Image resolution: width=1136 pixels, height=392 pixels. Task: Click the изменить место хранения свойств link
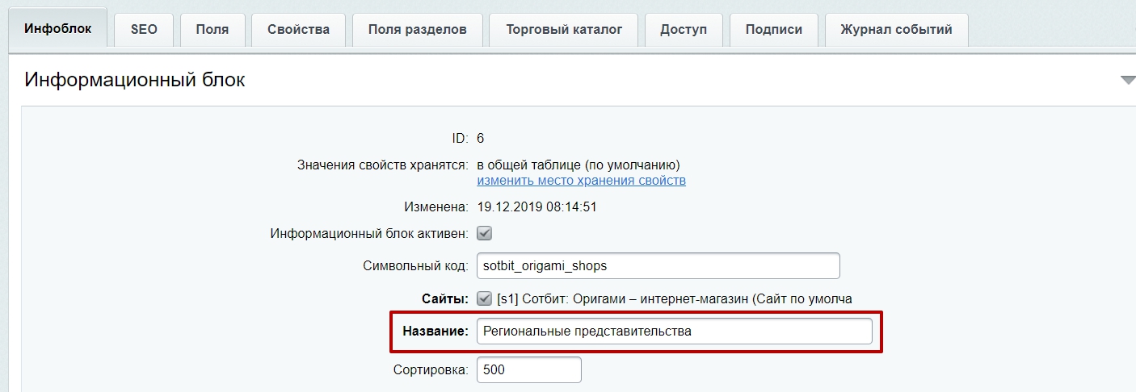[x=581, y=181]
